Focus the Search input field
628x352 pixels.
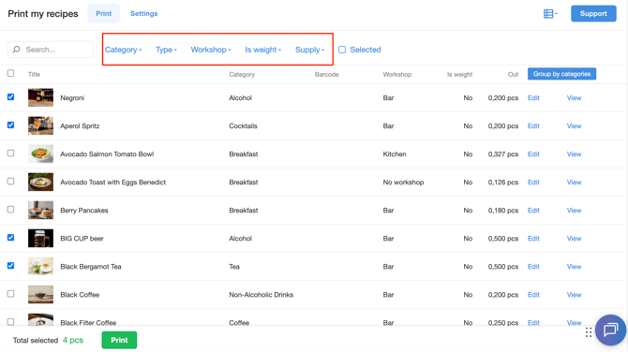click(51, 50)
